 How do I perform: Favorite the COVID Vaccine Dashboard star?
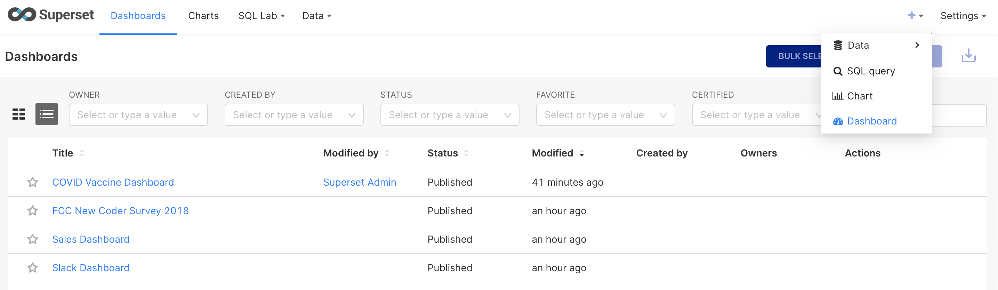(33, 182)
